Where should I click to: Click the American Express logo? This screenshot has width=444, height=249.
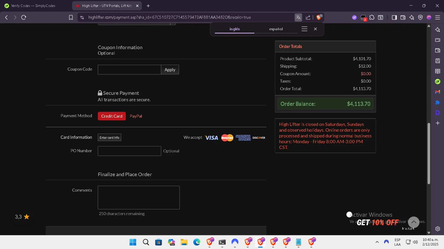point(243,138)
